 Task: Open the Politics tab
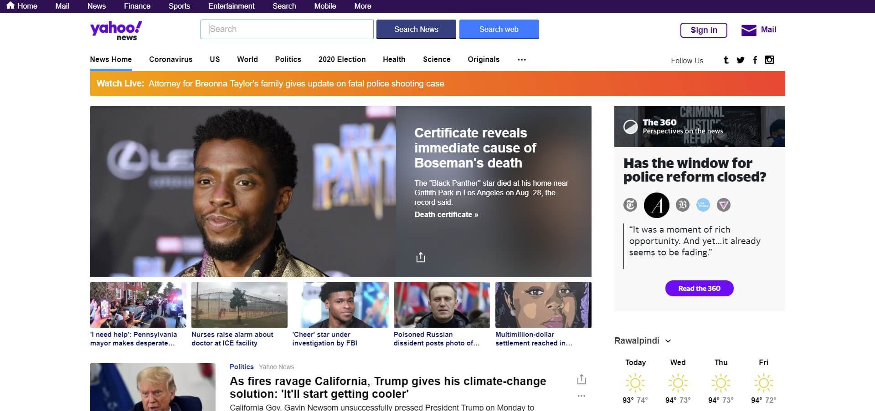288,60
